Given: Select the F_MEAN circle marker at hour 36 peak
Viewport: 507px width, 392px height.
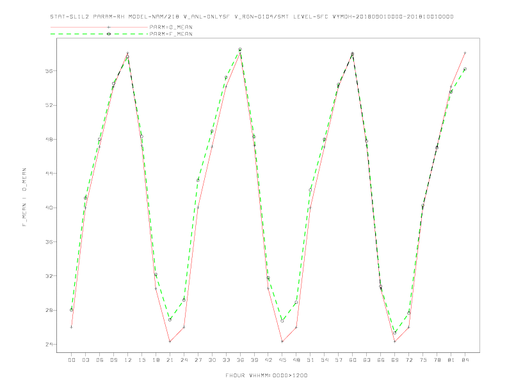Looking at the screenshot, I should 240,49.
